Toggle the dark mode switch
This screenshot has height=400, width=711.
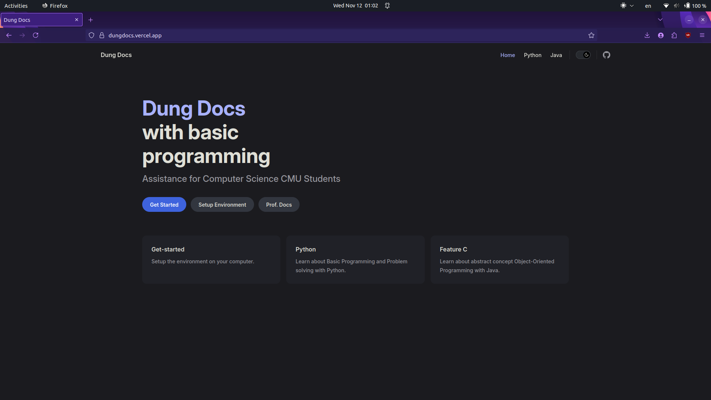(x=583, y=55)
